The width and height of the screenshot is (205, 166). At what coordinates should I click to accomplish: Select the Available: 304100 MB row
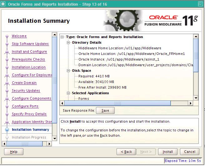[96, 82]
